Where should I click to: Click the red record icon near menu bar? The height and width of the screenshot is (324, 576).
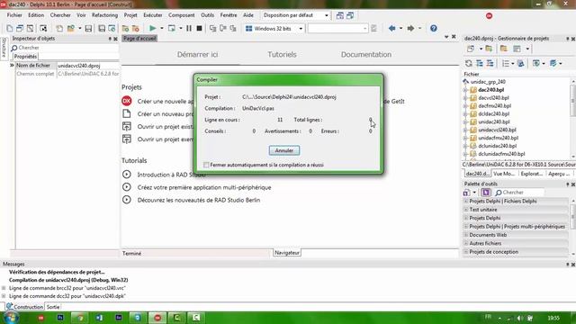tap(489, 16)
